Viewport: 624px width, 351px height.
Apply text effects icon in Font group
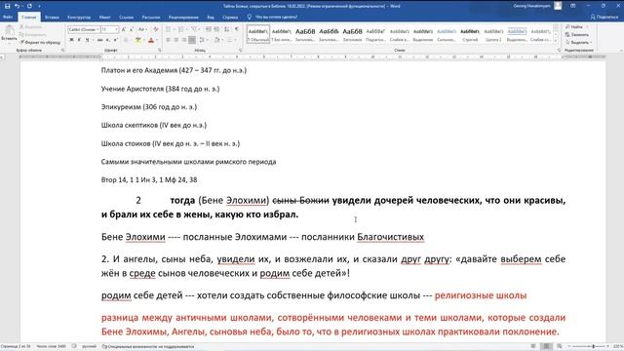(126, 40)
